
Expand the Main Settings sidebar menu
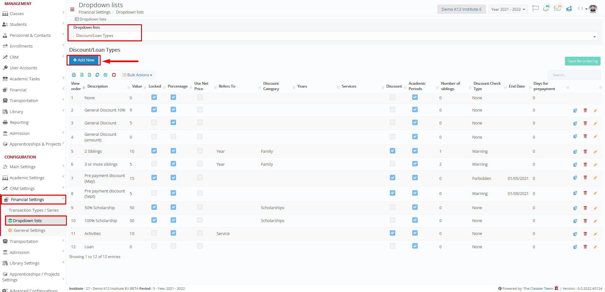tap(32, 167)
